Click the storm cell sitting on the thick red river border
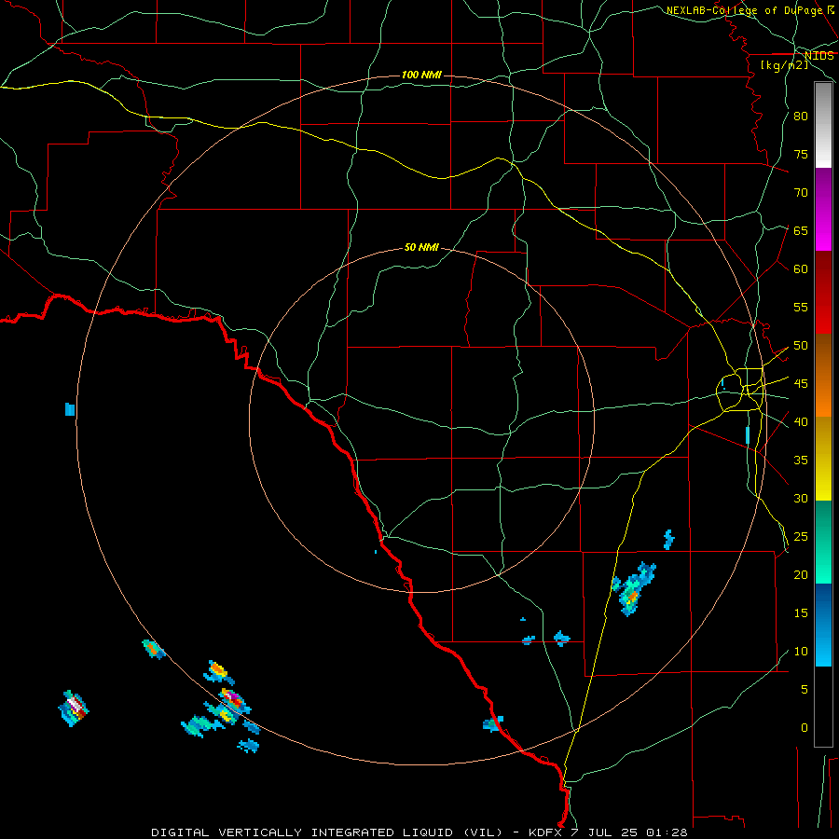 493,723
